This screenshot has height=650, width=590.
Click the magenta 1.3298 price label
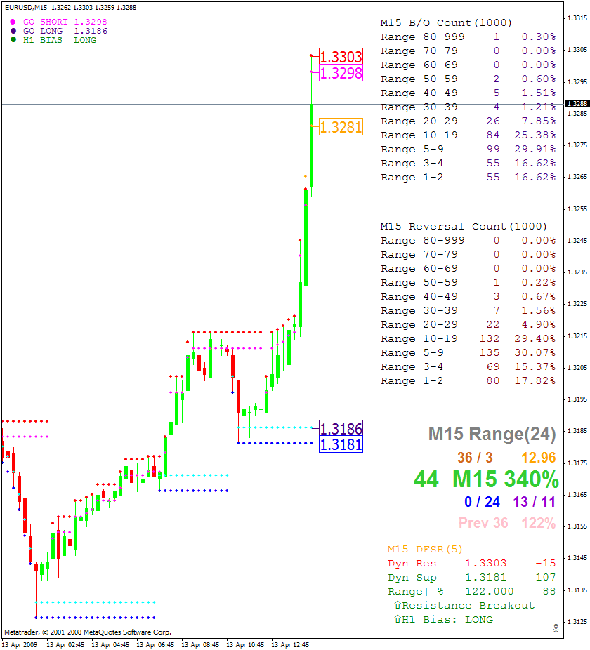341,73
